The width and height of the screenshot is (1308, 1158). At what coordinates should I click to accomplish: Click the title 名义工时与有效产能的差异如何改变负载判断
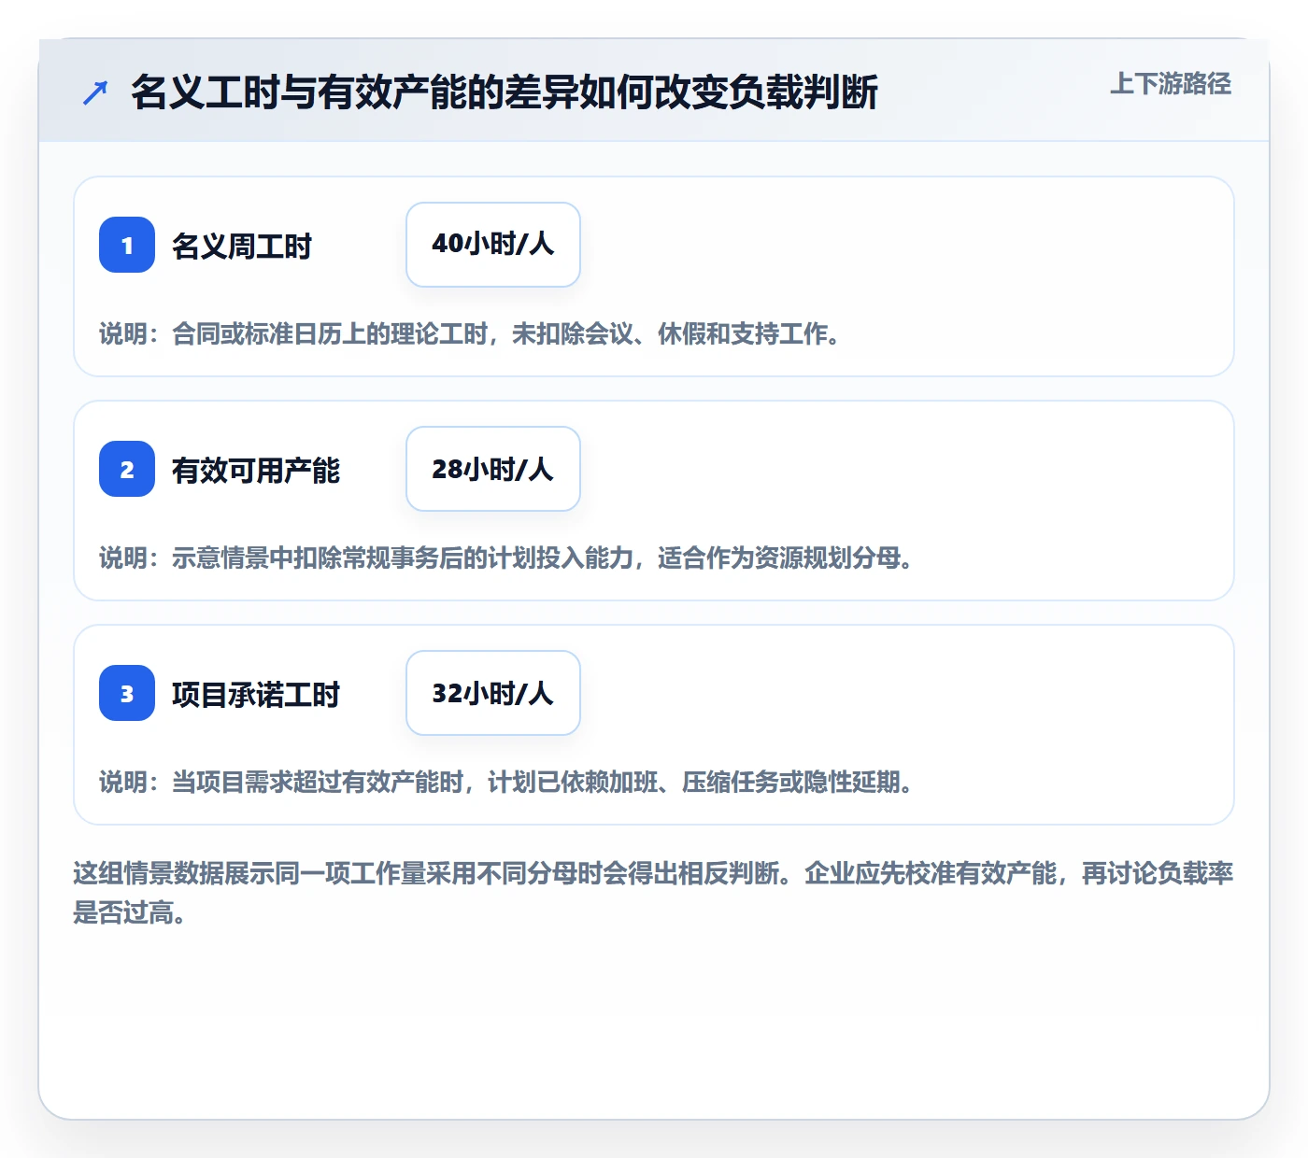[x=505, y=92]
